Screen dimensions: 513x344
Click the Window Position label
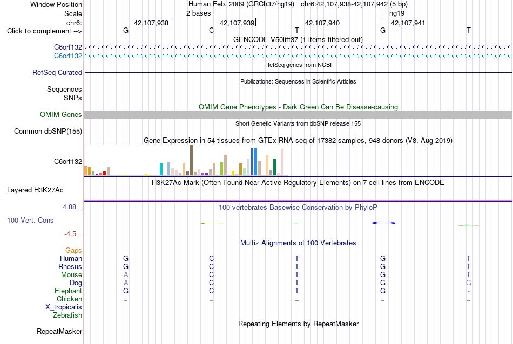[56, 4]
